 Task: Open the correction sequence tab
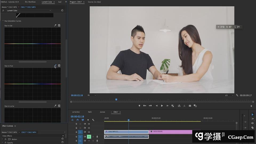pyautogui.click(x=76, y=112)
